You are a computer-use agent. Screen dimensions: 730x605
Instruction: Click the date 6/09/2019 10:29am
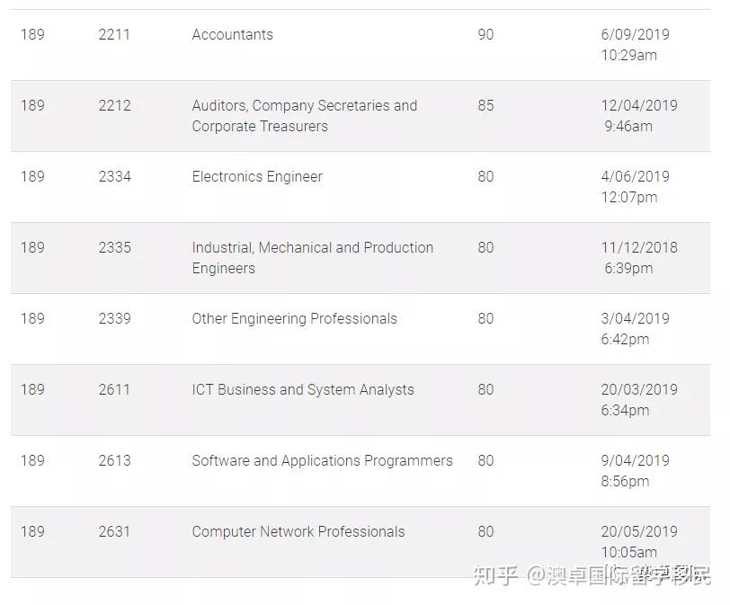[635, 44]
